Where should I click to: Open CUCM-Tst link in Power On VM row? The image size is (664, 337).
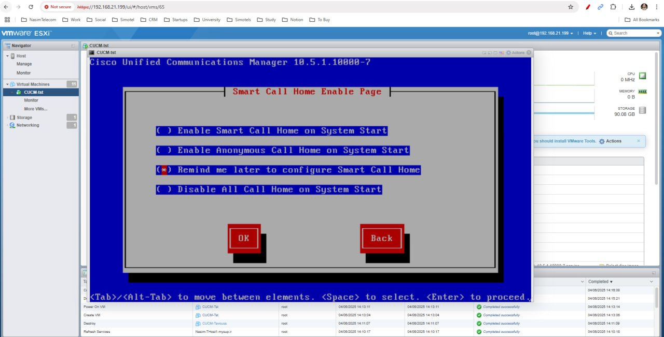[x=210, y=306]
